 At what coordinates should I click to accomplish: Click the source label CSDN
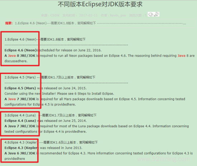55,15
